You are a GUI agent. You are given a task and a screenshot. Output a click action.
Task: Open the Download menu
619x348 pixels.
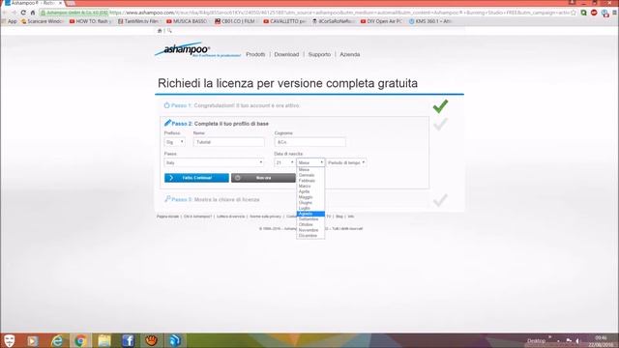coord(286,54)
